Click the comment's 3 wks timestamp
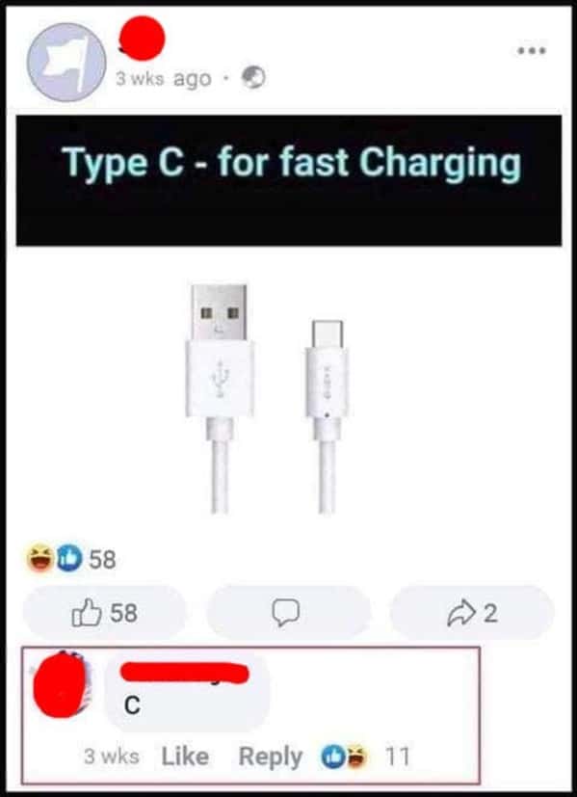 pyautogui.click(x=112, y=757)
